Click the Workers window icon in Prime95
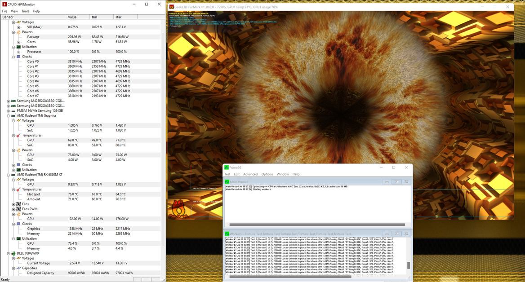 tap(227, 234)
